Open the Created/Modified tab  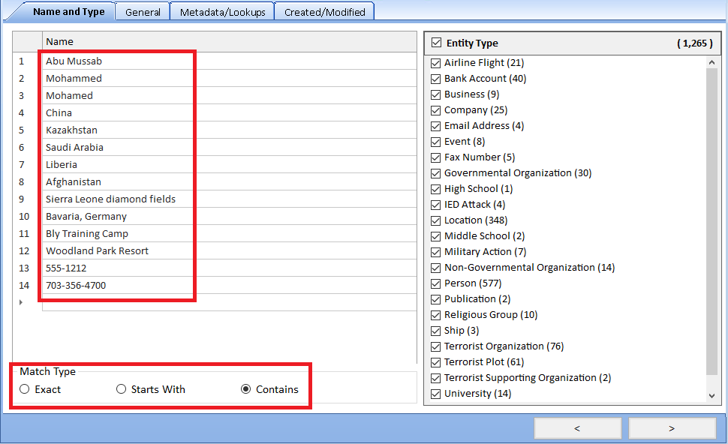(x=324, y=12)
